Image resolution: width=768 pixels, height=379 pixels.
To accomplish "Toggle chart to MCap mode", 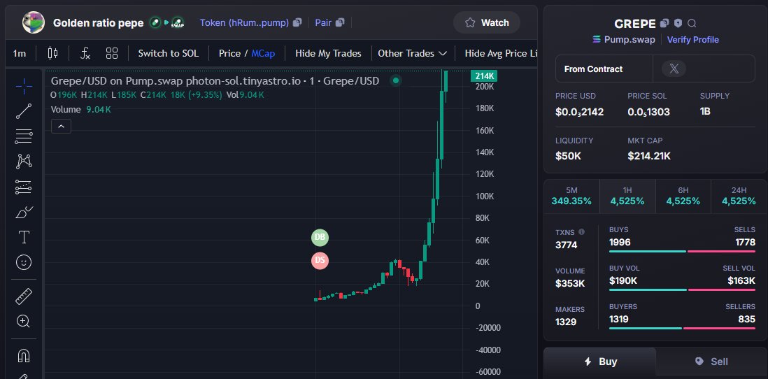I will point(263,53).
